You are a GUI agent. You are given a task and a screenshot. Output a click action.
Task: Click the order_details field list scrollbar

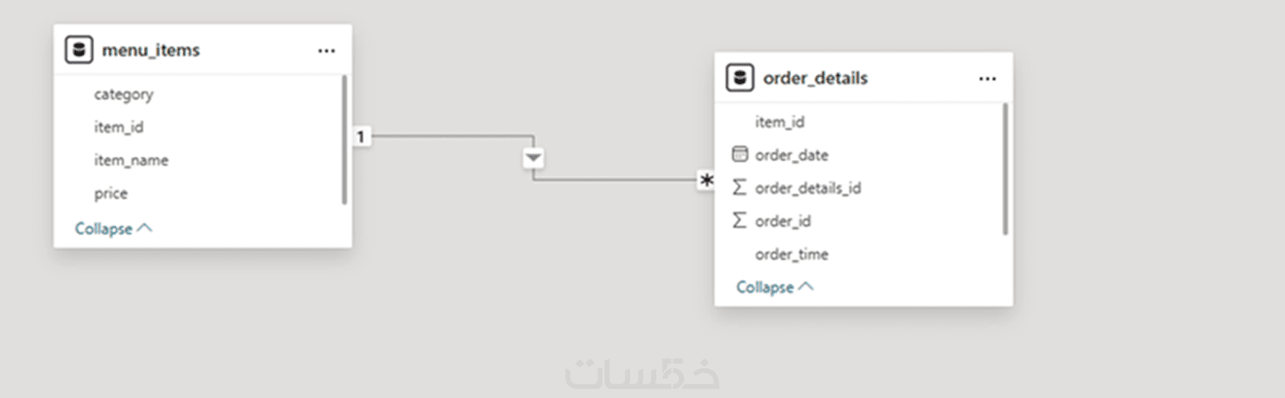[x=1006, y=168]
